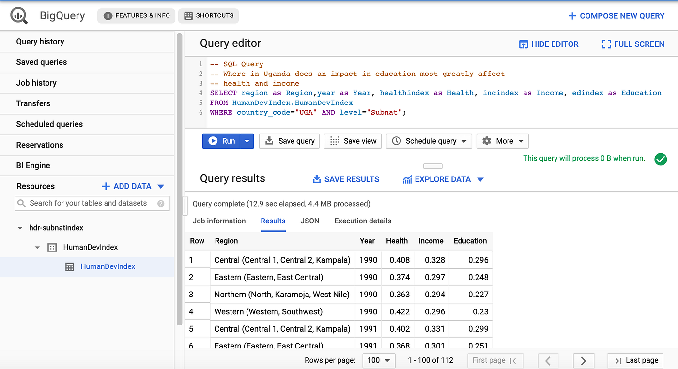Click COMPOSE NEW QUERY
The height and width of the screenshot is (369, 678).
coord(616,15)
